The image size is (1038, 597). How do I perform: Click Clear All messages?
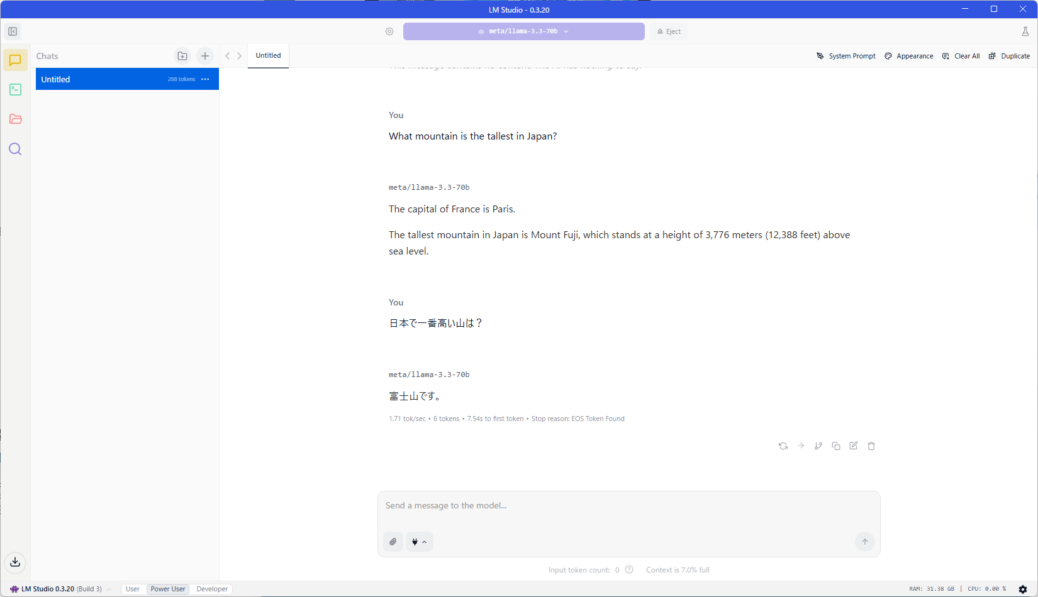coord(961,56)
